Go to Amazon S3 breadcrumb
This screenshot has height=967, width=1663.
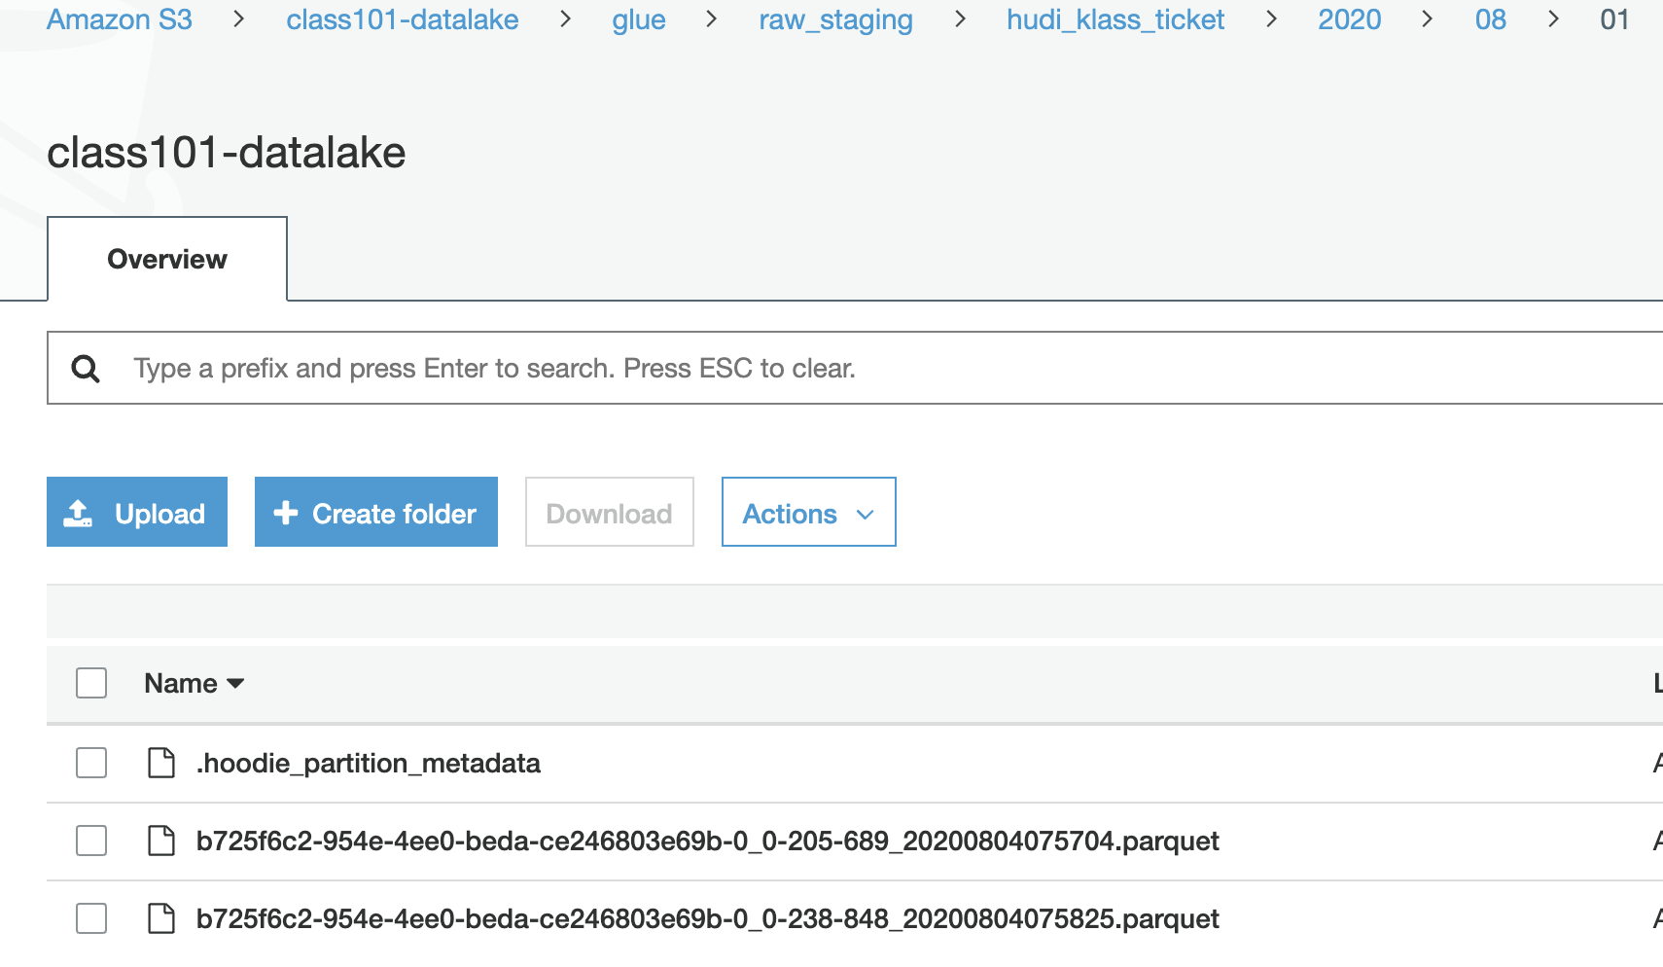120,19
